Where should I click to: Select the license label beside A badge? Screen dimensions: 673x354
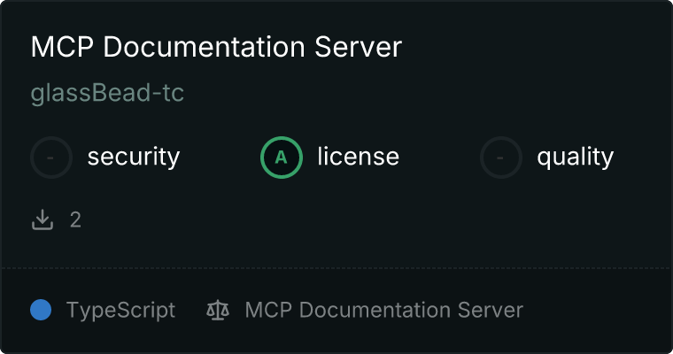[358, 158]
